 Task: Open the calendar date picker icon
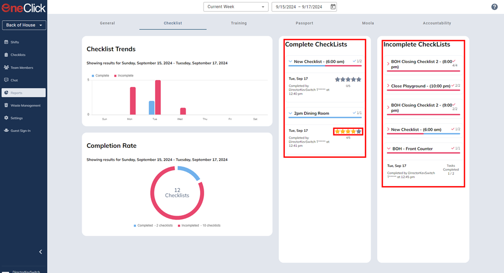click(333, 7)
